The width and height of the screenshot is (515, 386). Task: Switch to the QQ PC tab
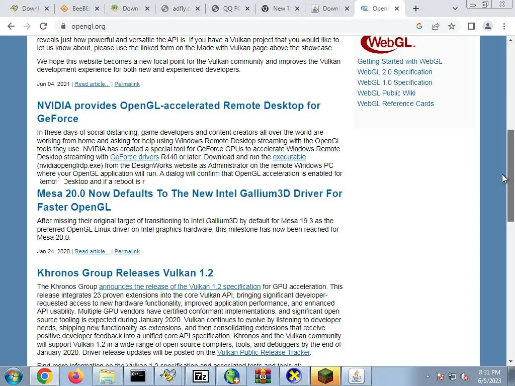click(227, 9)
